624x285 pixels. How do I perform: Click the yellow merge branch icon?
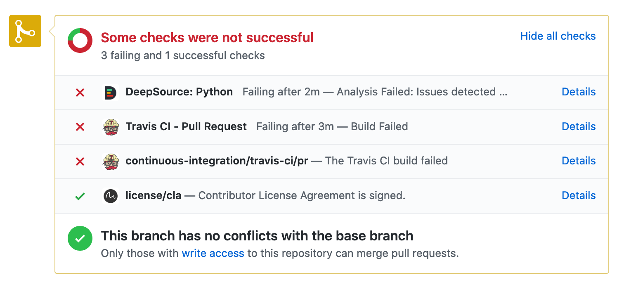[25, 31]
